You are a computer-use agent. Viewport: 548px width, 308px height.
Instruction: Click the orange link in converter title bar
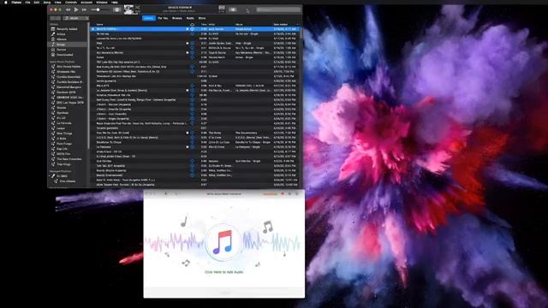(270, 193)
